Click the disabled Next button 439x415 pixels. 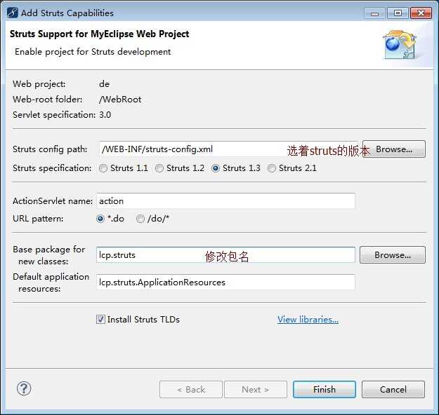(x=256, y=389)
